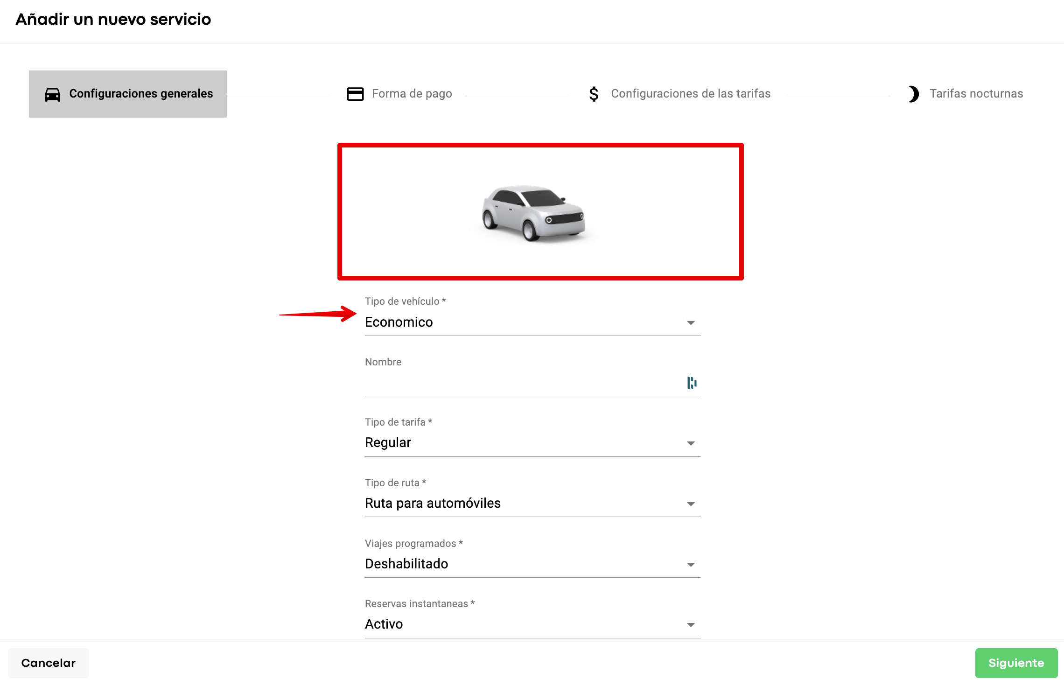The image size is (1064, 686).
Task: Expand the Tipo de tarifa Regular dropdown
Action: 691,443
